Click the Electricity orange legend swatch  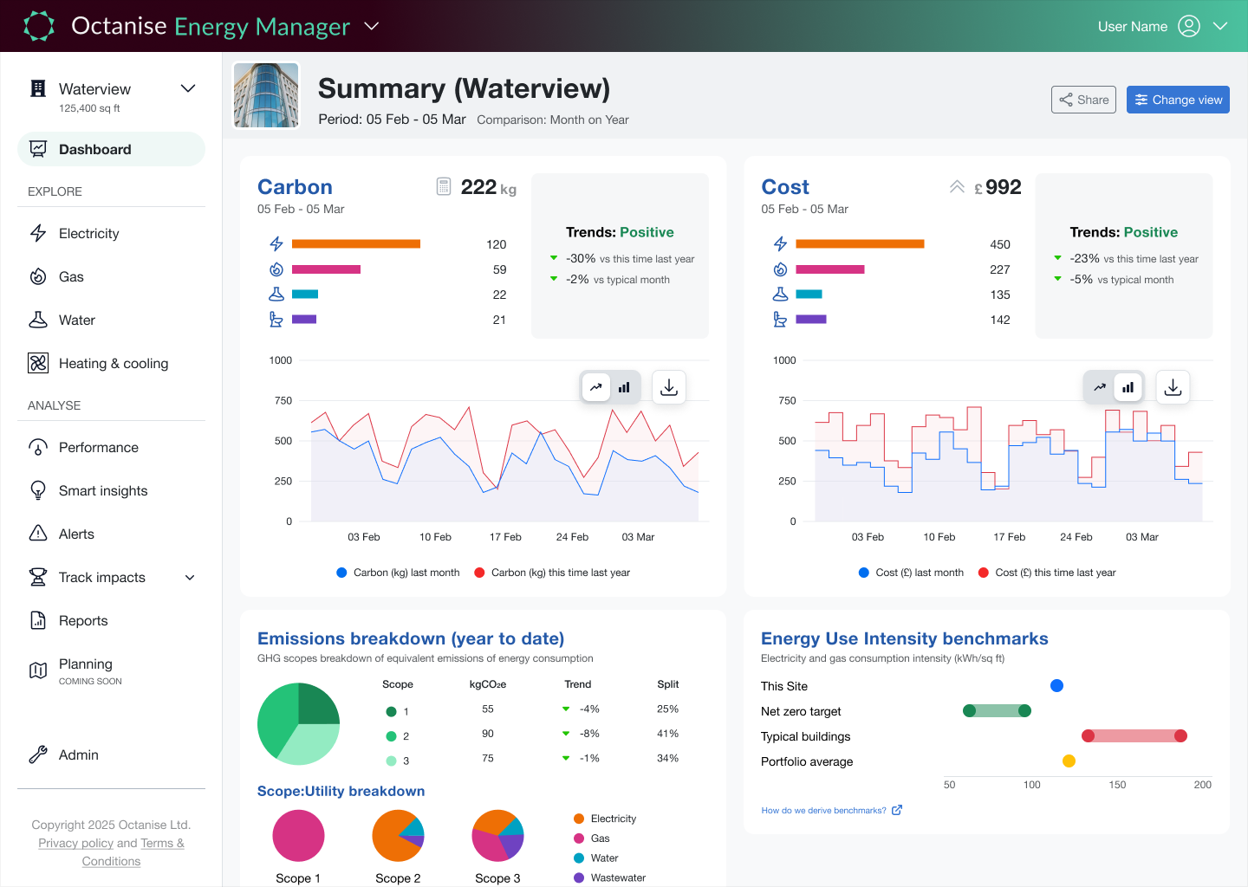pyautogui.click(x=579, y=819)
